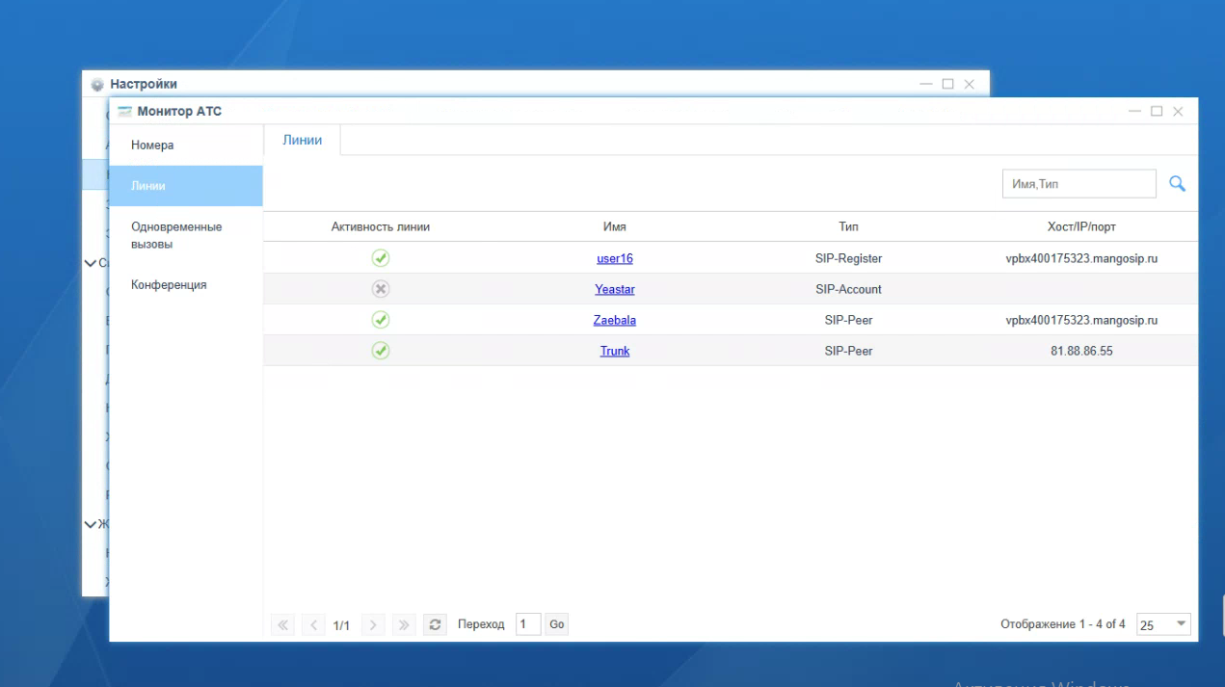Open the Zaebala line link
The height and width of the screenshot is (687, 1225).
click(x=615, y=320)
